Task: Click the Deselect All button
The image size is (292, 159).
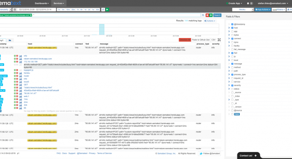Action: click(185, 40)
